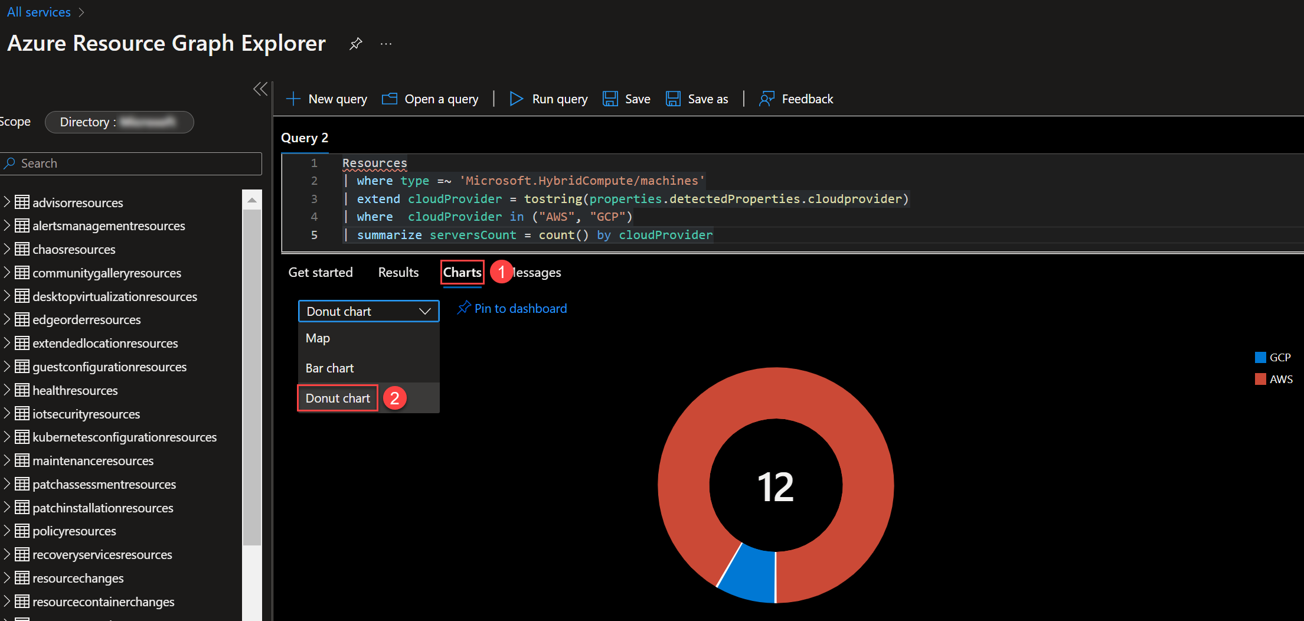The image size is (1304, 621).
Task: Expand the kubernetesconfigurationresources node
Action: (7, 437)
